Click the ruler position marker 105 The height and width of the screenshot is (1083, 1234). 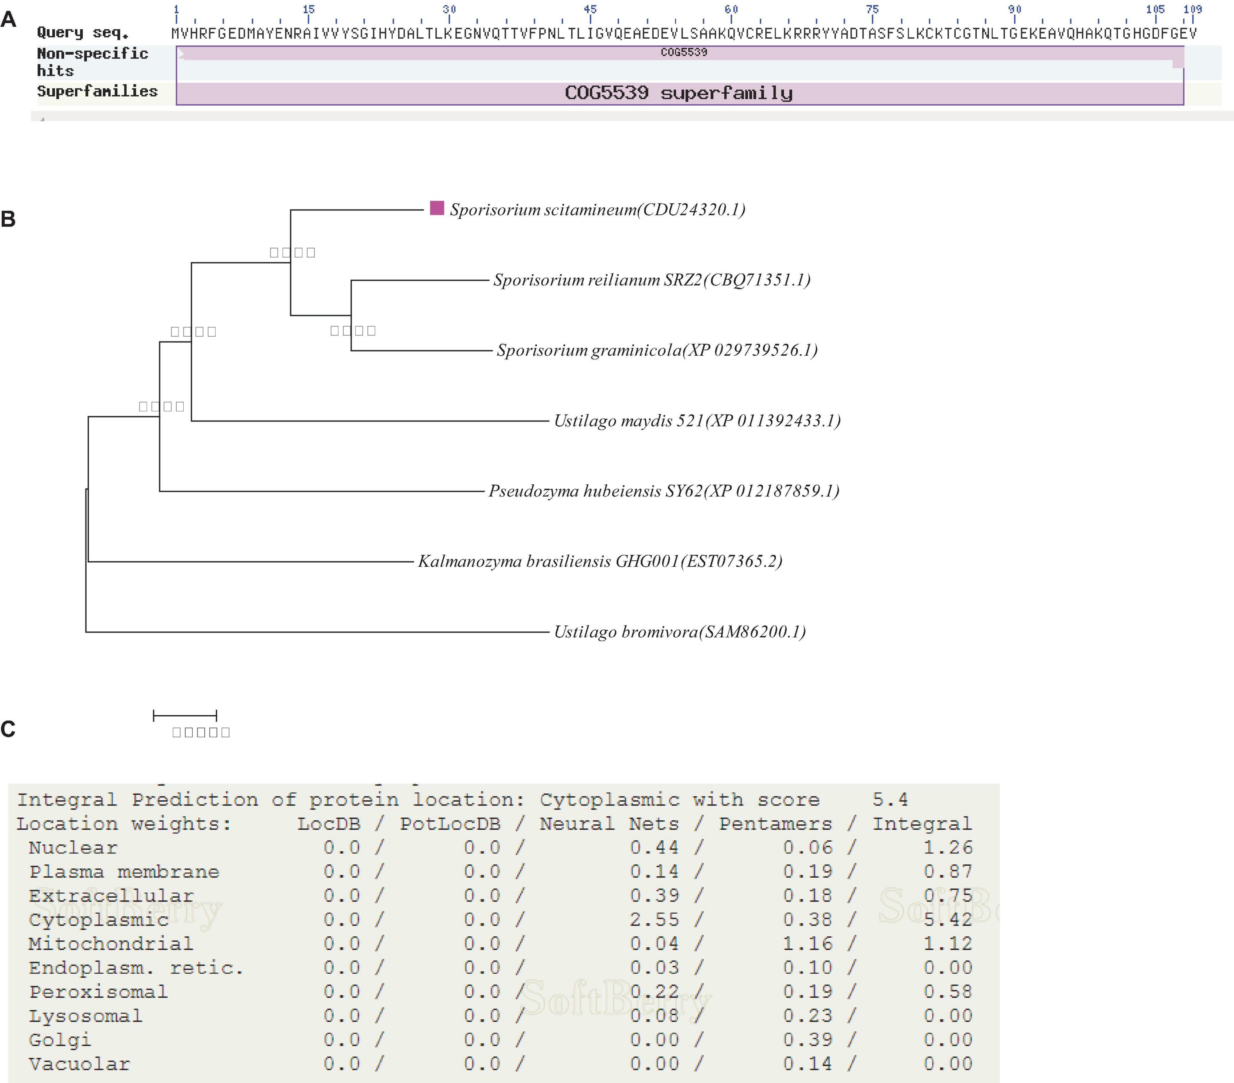click(x=1155, y=9)
